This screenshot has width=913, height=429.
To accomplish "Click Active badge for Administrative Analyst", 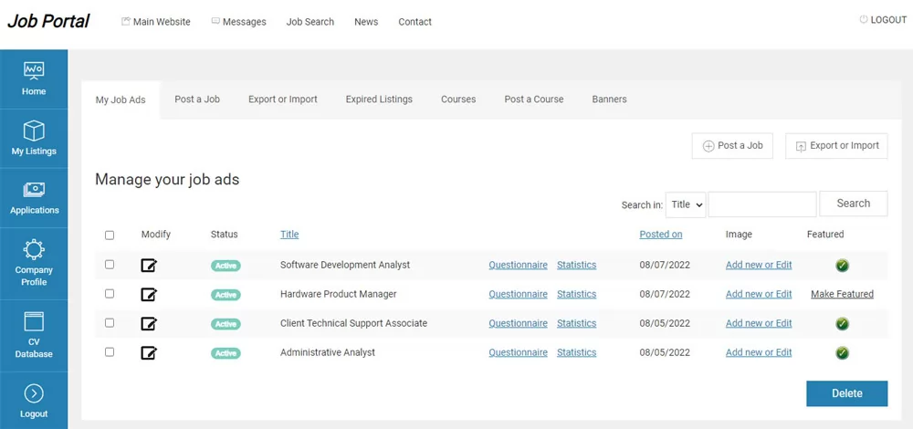I will [226, 352].
